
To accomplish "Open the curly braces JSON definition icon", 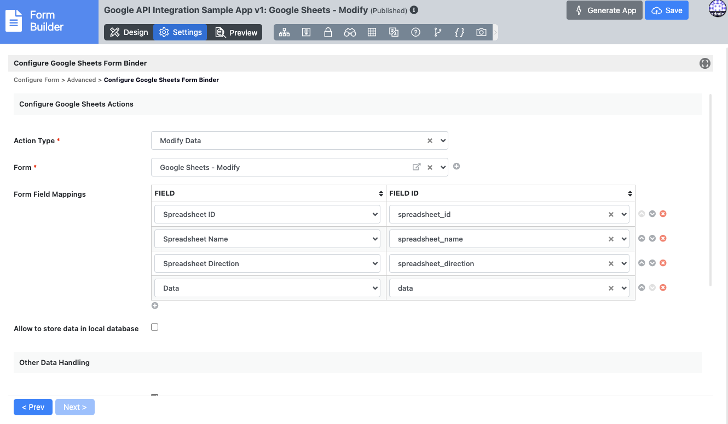I will coord(459,32).
